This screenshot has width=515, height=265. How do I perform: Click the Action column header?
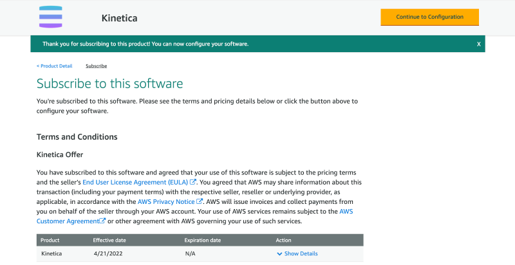283,240
